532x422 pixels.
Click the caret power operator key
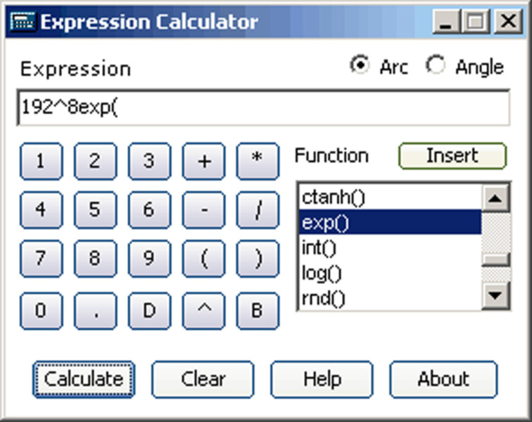coord(203,310)
